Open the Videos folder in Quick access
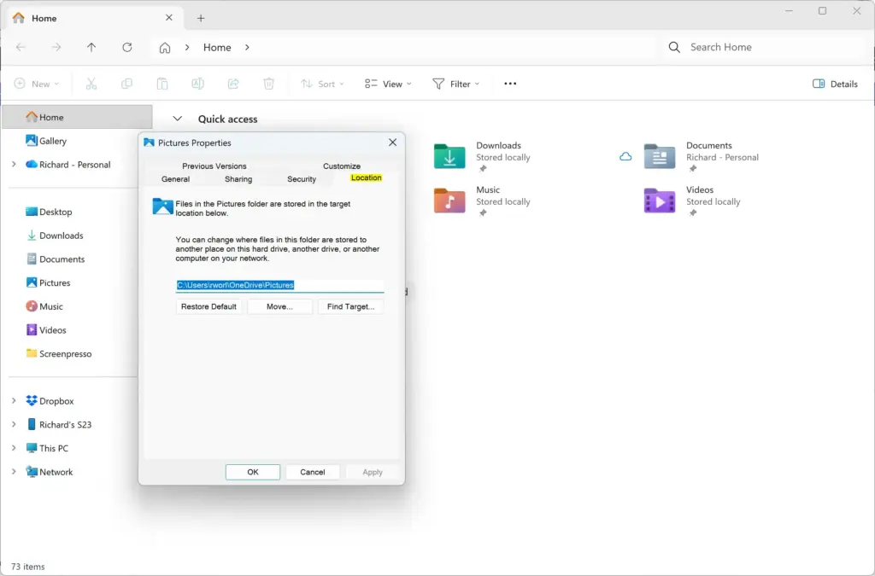This screenshot has height=576, width=875. point(692,201)
